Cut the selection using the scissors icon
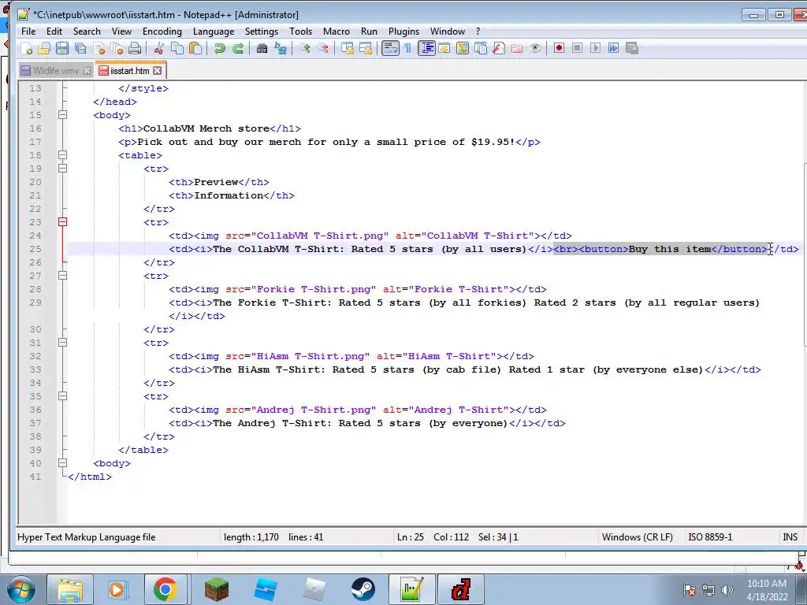The width and height of the screenshot is (807, 605). (158, 48)
